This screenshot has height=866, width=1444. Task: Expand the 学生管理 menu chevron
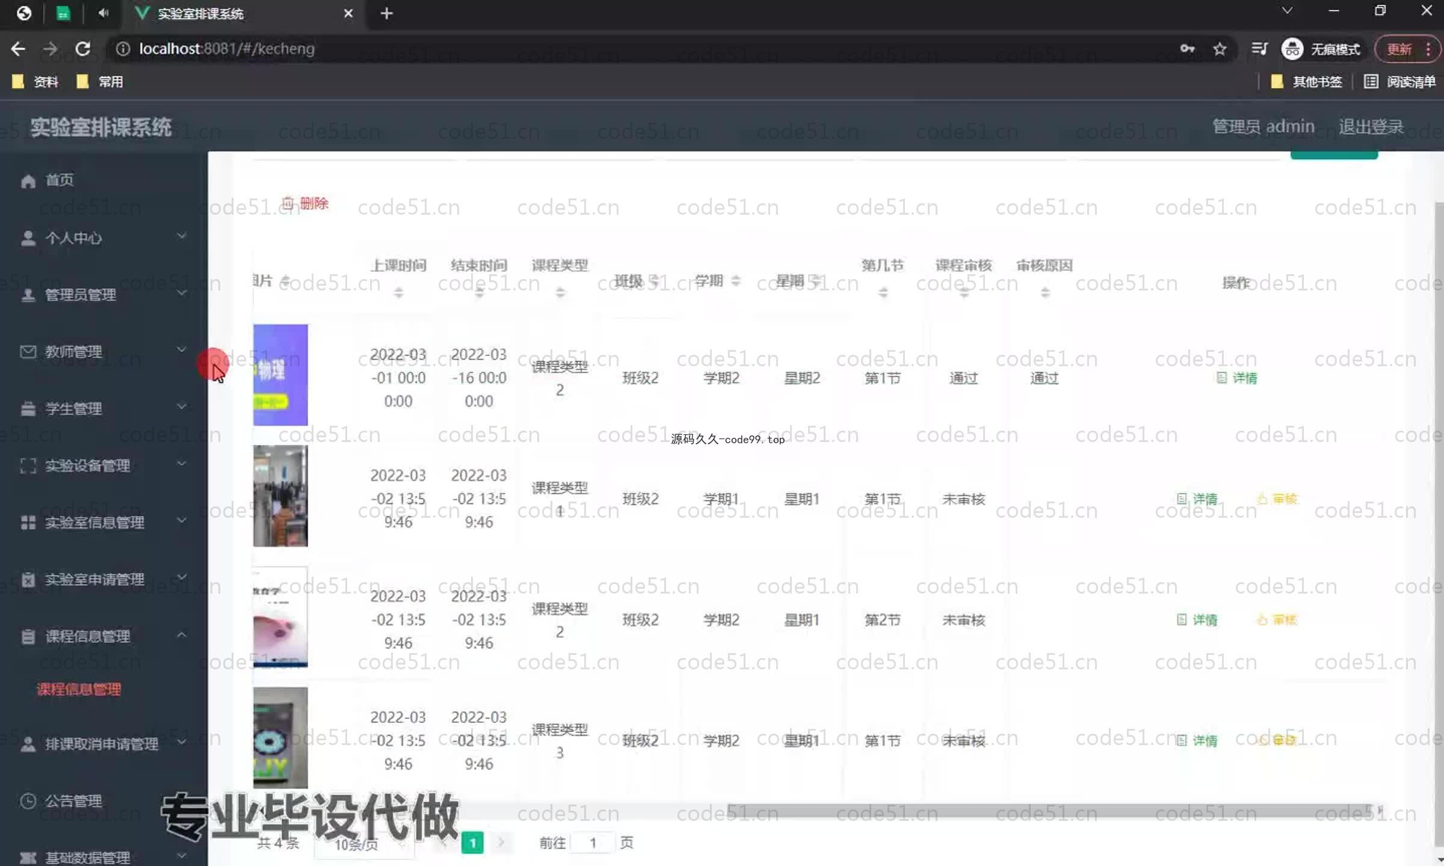click(x=182, y=407)
